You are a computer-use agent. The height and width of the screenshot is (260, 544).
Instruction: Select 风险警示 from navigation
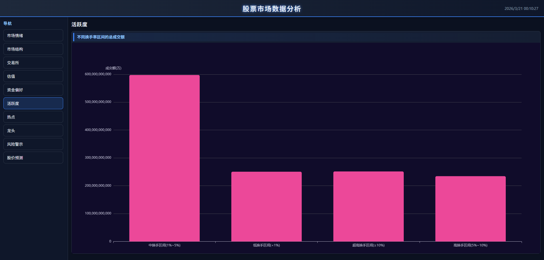coord(33,144)
